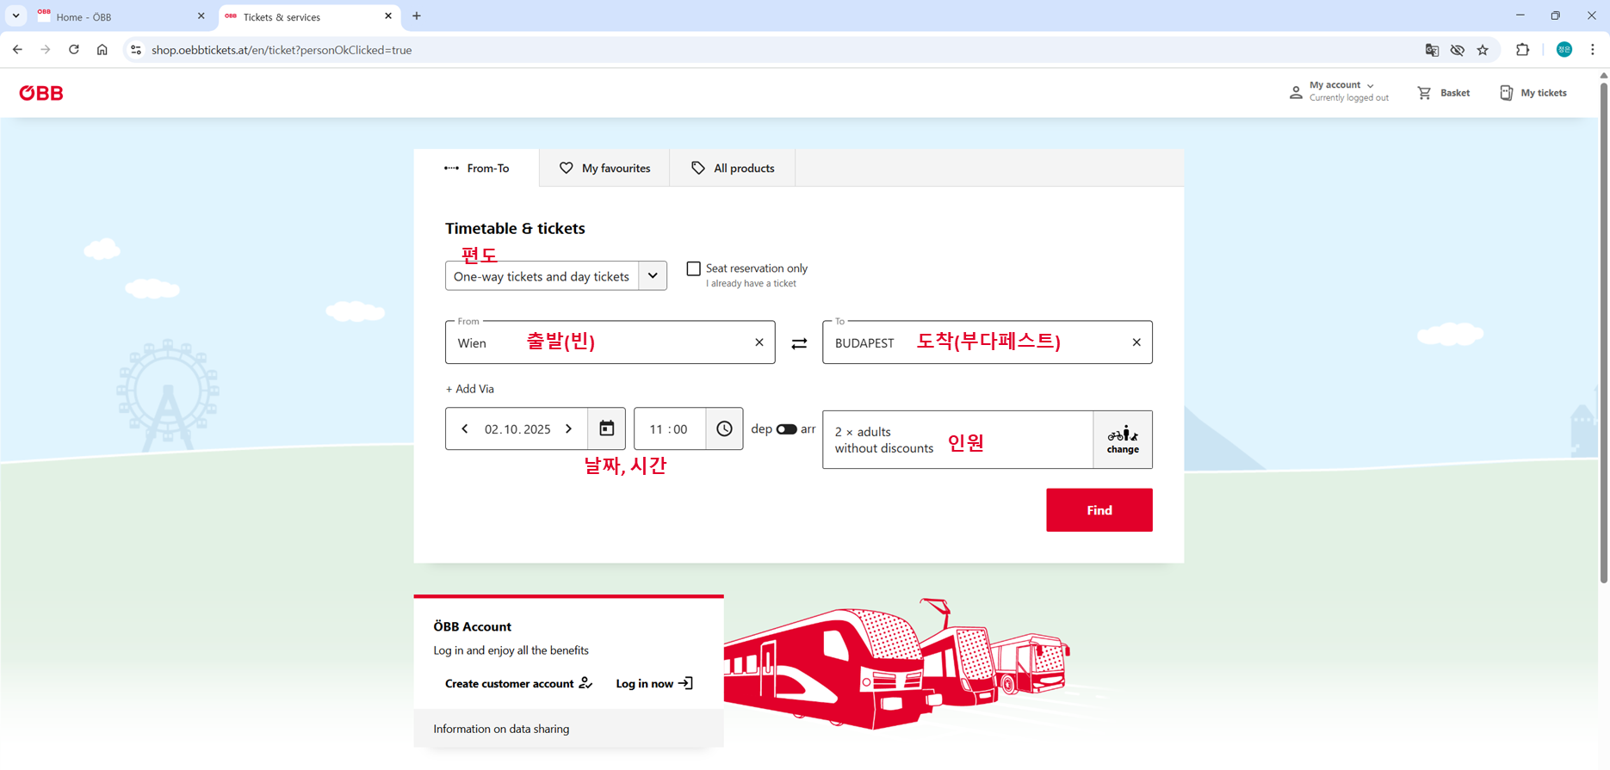Viewport: 1610px width, 770px height.
Task: Click the ÖBB logo
Action: [41, 93]
